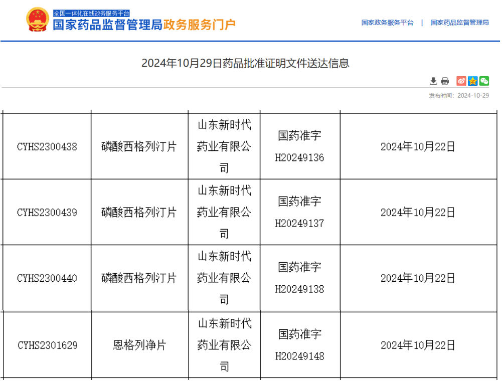Click the download icon
This screenshot has width=502, height=381.
click(433, 81)
